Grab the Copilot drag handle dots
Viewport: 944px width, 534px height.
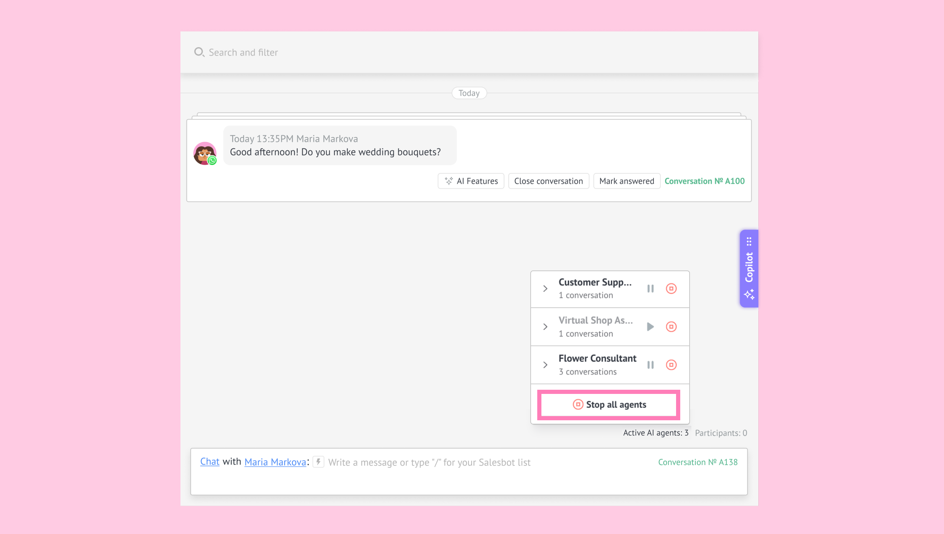[749, 241]
